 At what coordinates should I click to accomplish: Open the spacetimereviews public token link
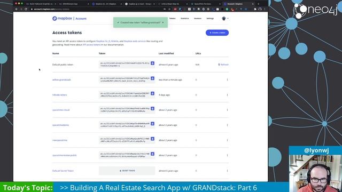(x=64, y=155)
